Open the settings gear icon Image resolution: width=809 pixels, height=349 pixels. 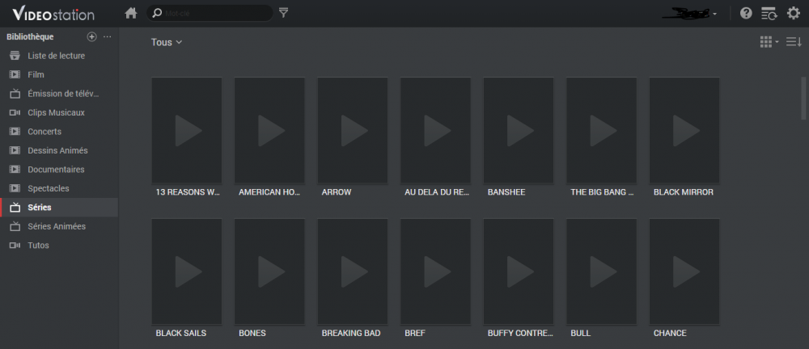793,14
